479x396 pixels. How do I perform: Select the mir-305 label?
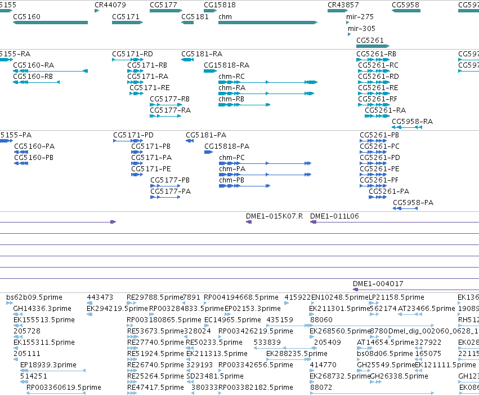pos(361,29)
